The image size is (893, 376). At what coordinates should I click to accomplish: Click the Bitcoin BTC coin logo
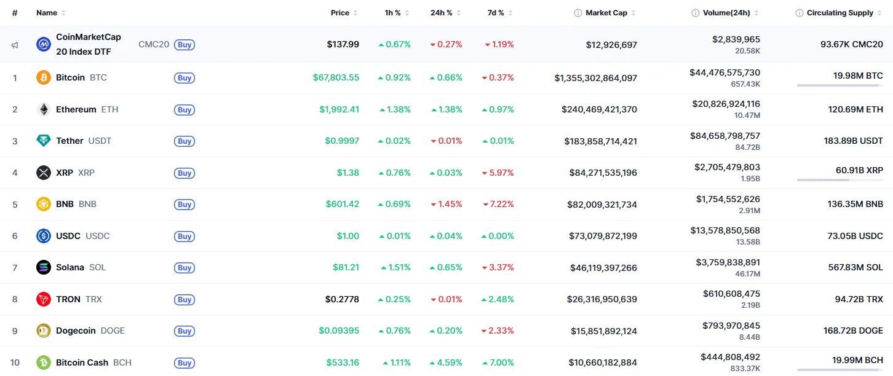coord(42,77)
